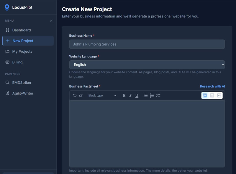Open the EMDStriker partner link
Viewport: 236px width, 174px height.
pos(22,83)
